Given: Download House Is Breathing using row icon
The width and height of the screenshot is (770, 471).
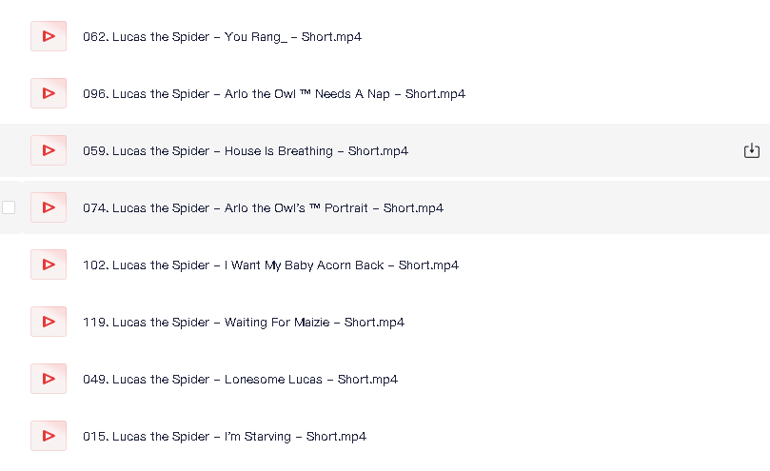Looking at the screenshot, I should pyautogui.click(x=751, y=150).
